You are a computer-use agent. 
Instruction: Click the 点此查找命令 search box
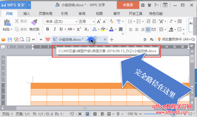176,39
